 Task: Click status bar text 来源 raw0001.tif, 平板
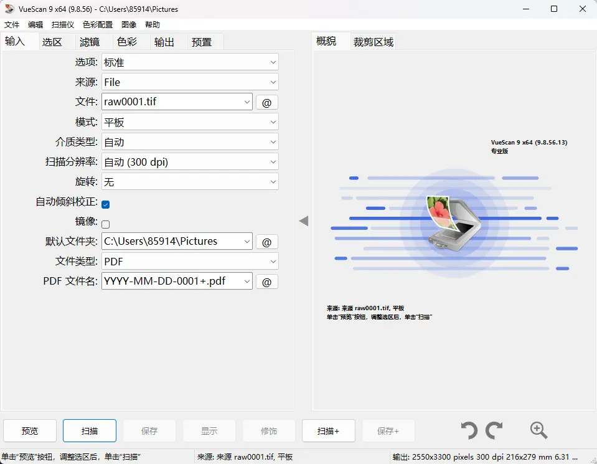coord(245,457)
